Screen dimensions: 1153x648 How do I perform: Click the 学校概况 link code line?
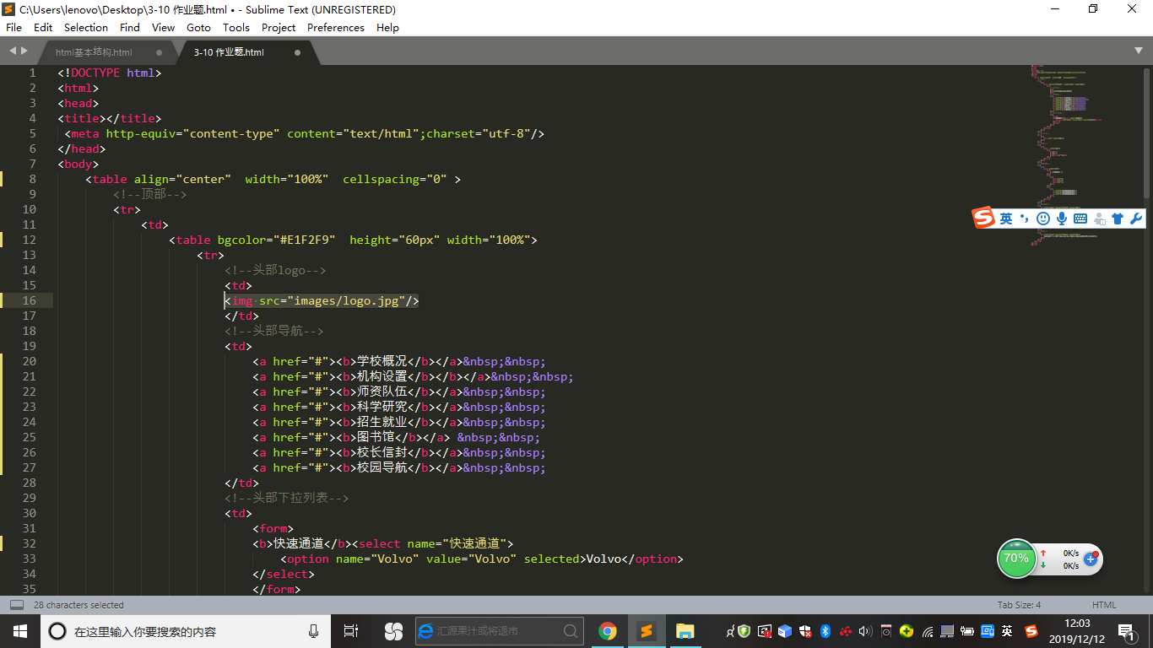399,361
